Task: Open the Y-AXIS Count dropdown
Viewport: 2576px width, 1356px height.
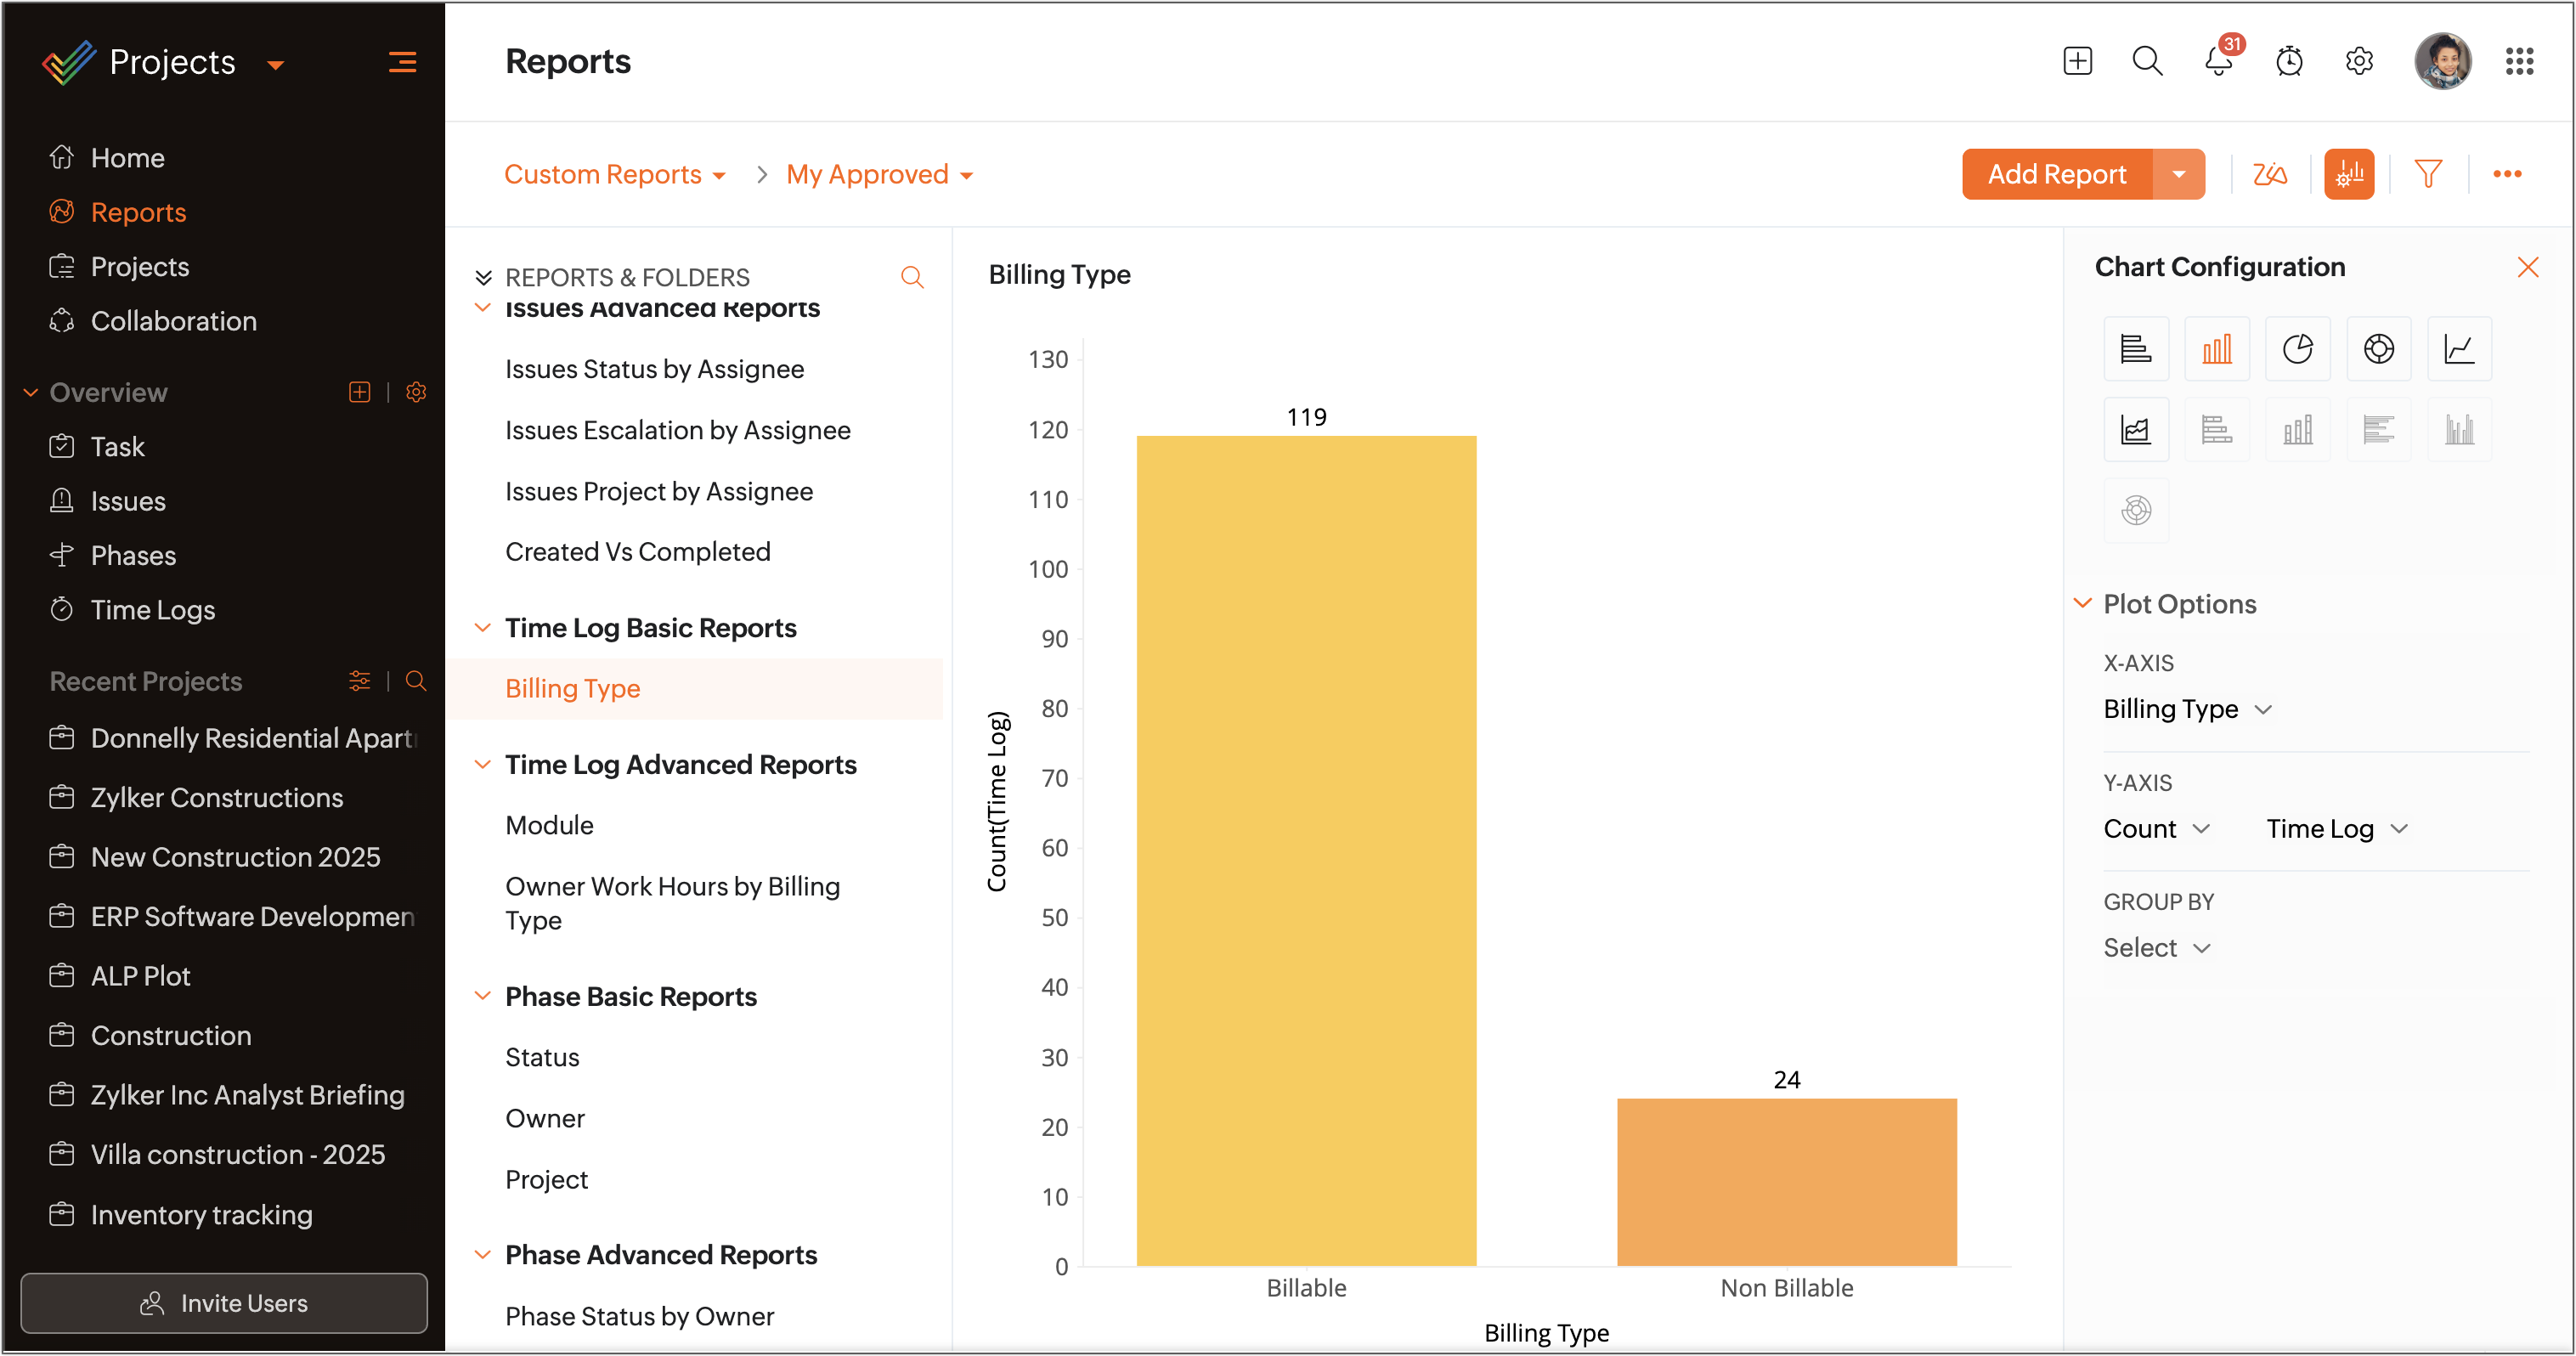Action: tap(2156, 829)
